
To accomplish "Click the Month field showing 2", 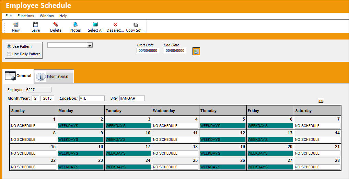I will click(35, 98).
